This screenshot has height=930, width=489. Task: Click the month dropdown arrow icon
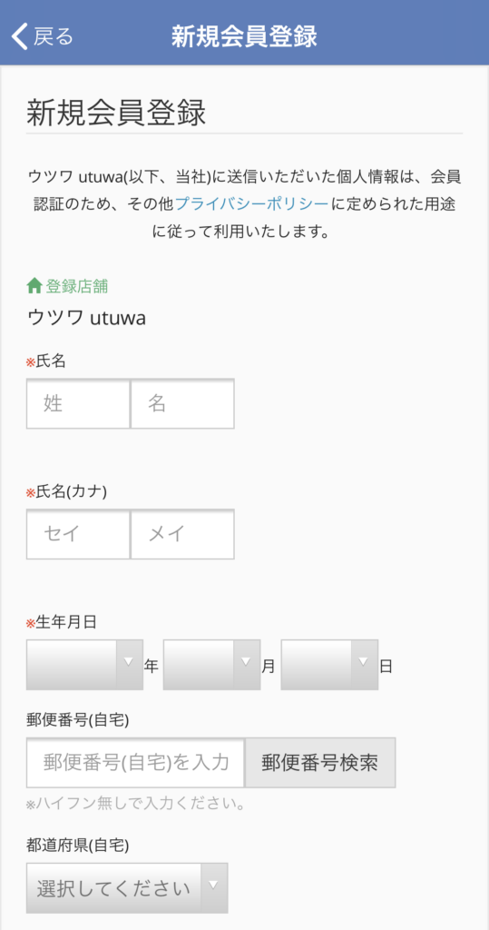(x=247, y=662)
